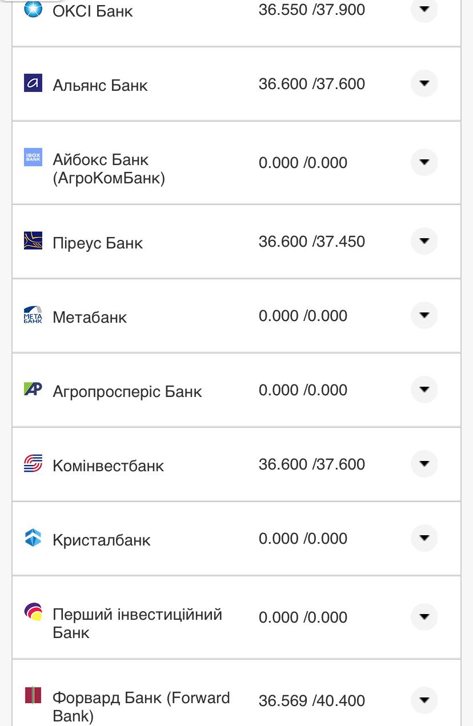473x726 pixels.
Task: Click the Альянс Банк logo icon
Action: [x=33, y=83]
